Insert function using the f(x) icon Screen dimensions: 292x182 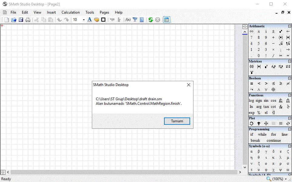pyautogui.click(x=128, y=20)
